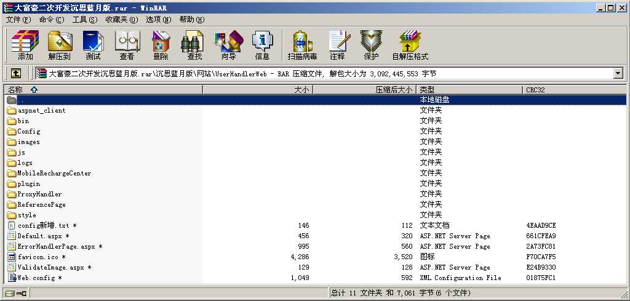Open the 文件(F) menu
The width and height of the screenshot is (630, 301).
coord(18,20)
